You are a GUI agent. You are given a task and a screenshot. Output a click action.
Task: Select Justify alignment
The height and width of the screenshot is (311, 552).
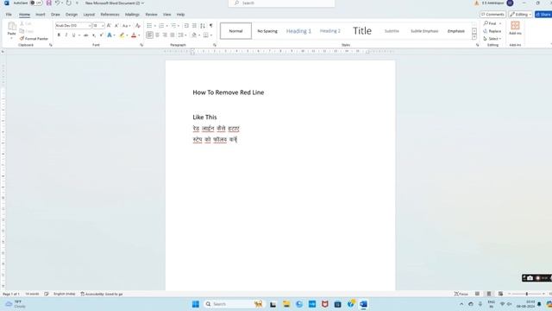(172, 35)
